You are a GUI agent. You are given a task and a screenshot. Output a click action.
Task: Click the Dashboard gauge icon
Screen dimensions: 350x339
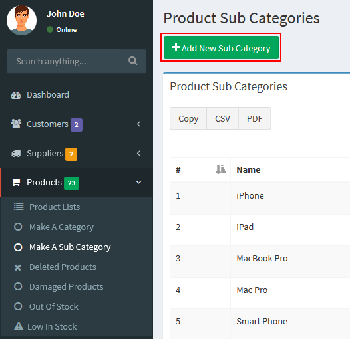(16, 95)
